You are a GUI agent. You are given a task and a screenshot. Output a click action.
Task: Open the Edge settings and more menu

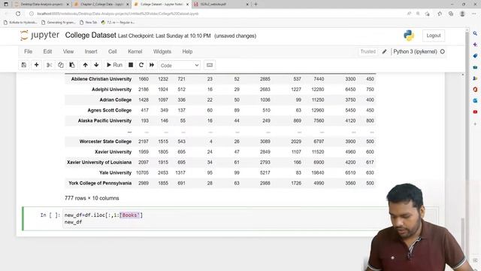[474, 14]
